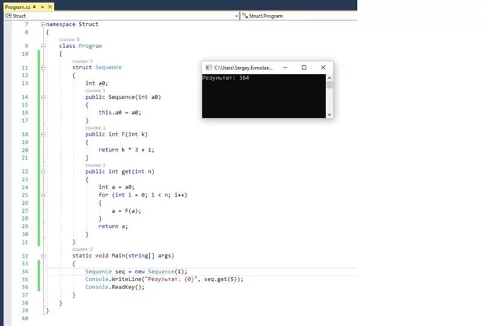Image resolution: width=483 pixels, height=326 pixels.
Task: Click the console scrollbar thumb
Action: (329, 85)
